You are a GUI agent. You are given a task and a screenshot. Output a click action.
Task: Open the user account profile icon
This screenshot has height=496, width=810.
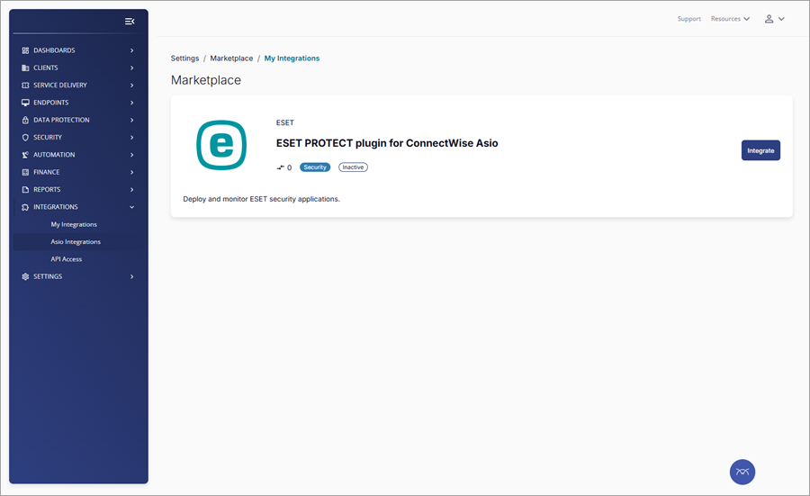click(769, 19)
